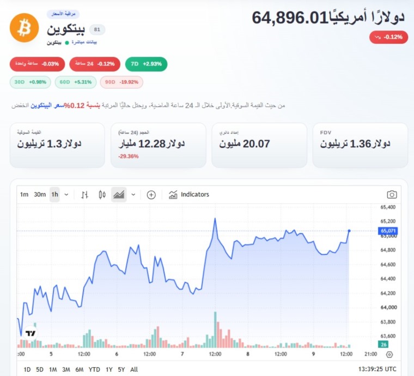414x376 pixels.
Task: Click the 65,071 price label on axis
Action: 388,231
